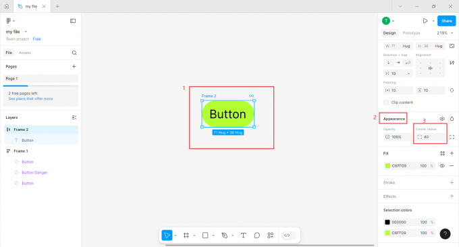Open Pen tool options dropdown arrow
Image resolution: width=459 pixels, height=247 pixels.
[232, 236]
